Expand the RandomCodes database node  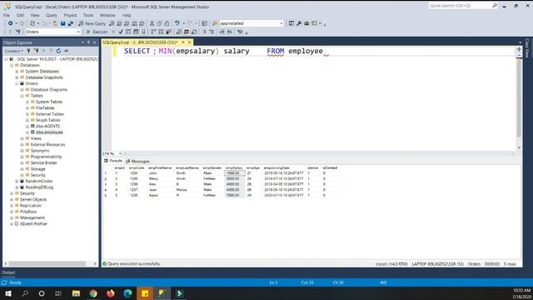[17, 182]
